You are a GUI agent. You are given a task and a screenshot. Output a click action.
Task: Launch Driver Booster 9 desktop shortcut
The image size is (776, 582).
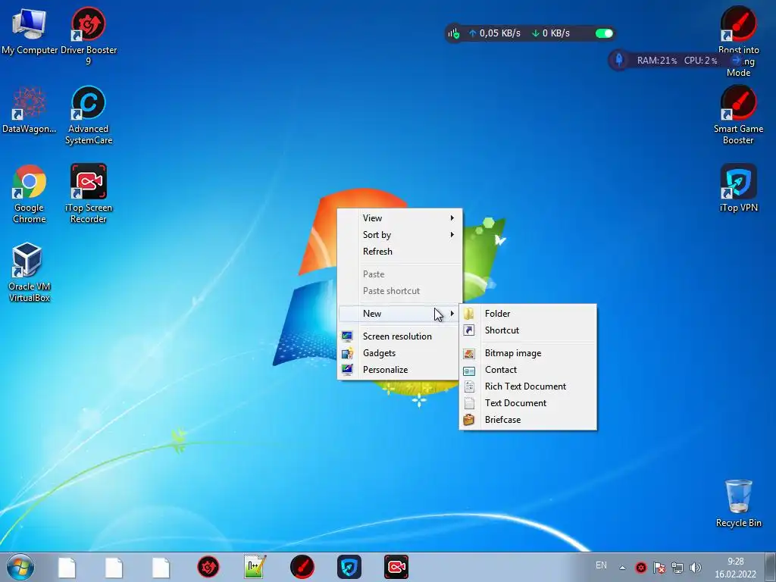89,35
